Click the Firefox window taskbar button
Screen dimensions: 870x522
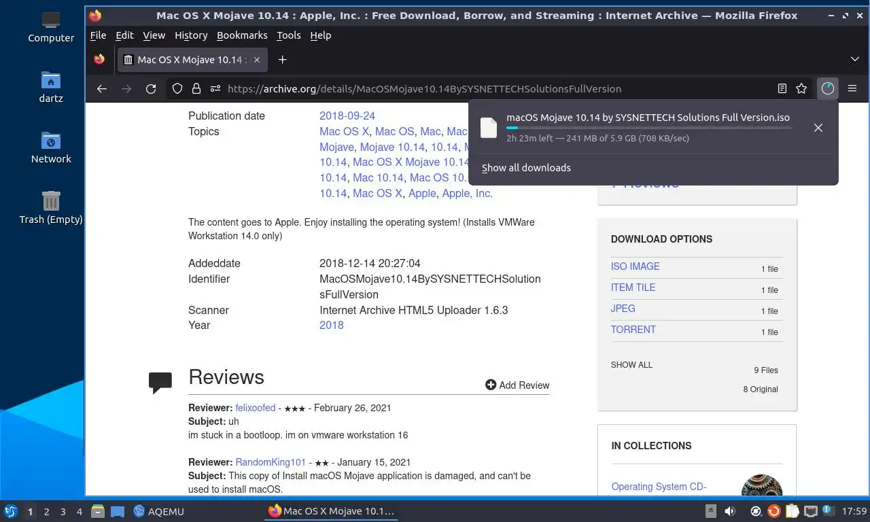coord(331,511)
